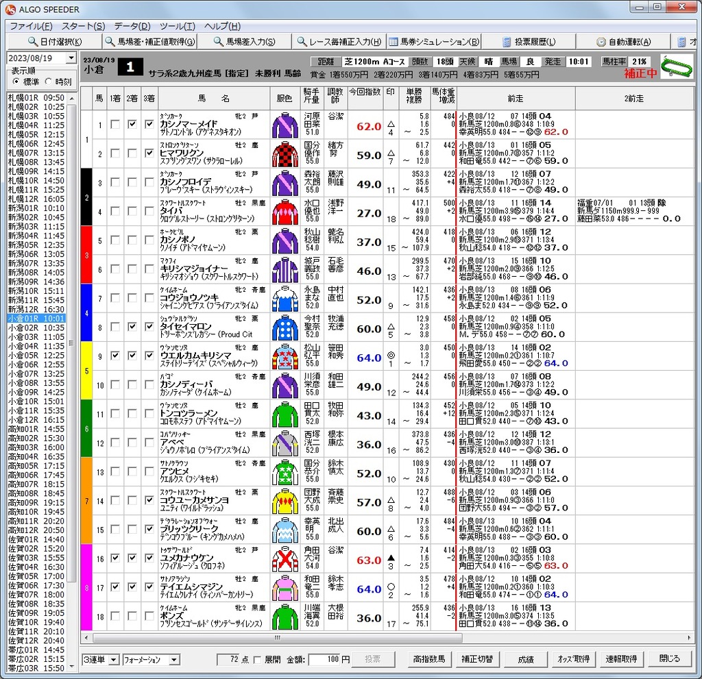
Task: Click green silk icon for ポンズ
Action: [x=285, y=617]
